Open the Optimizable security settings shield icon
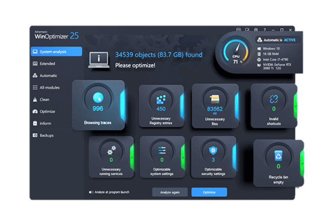 click(x=213, y=151)
